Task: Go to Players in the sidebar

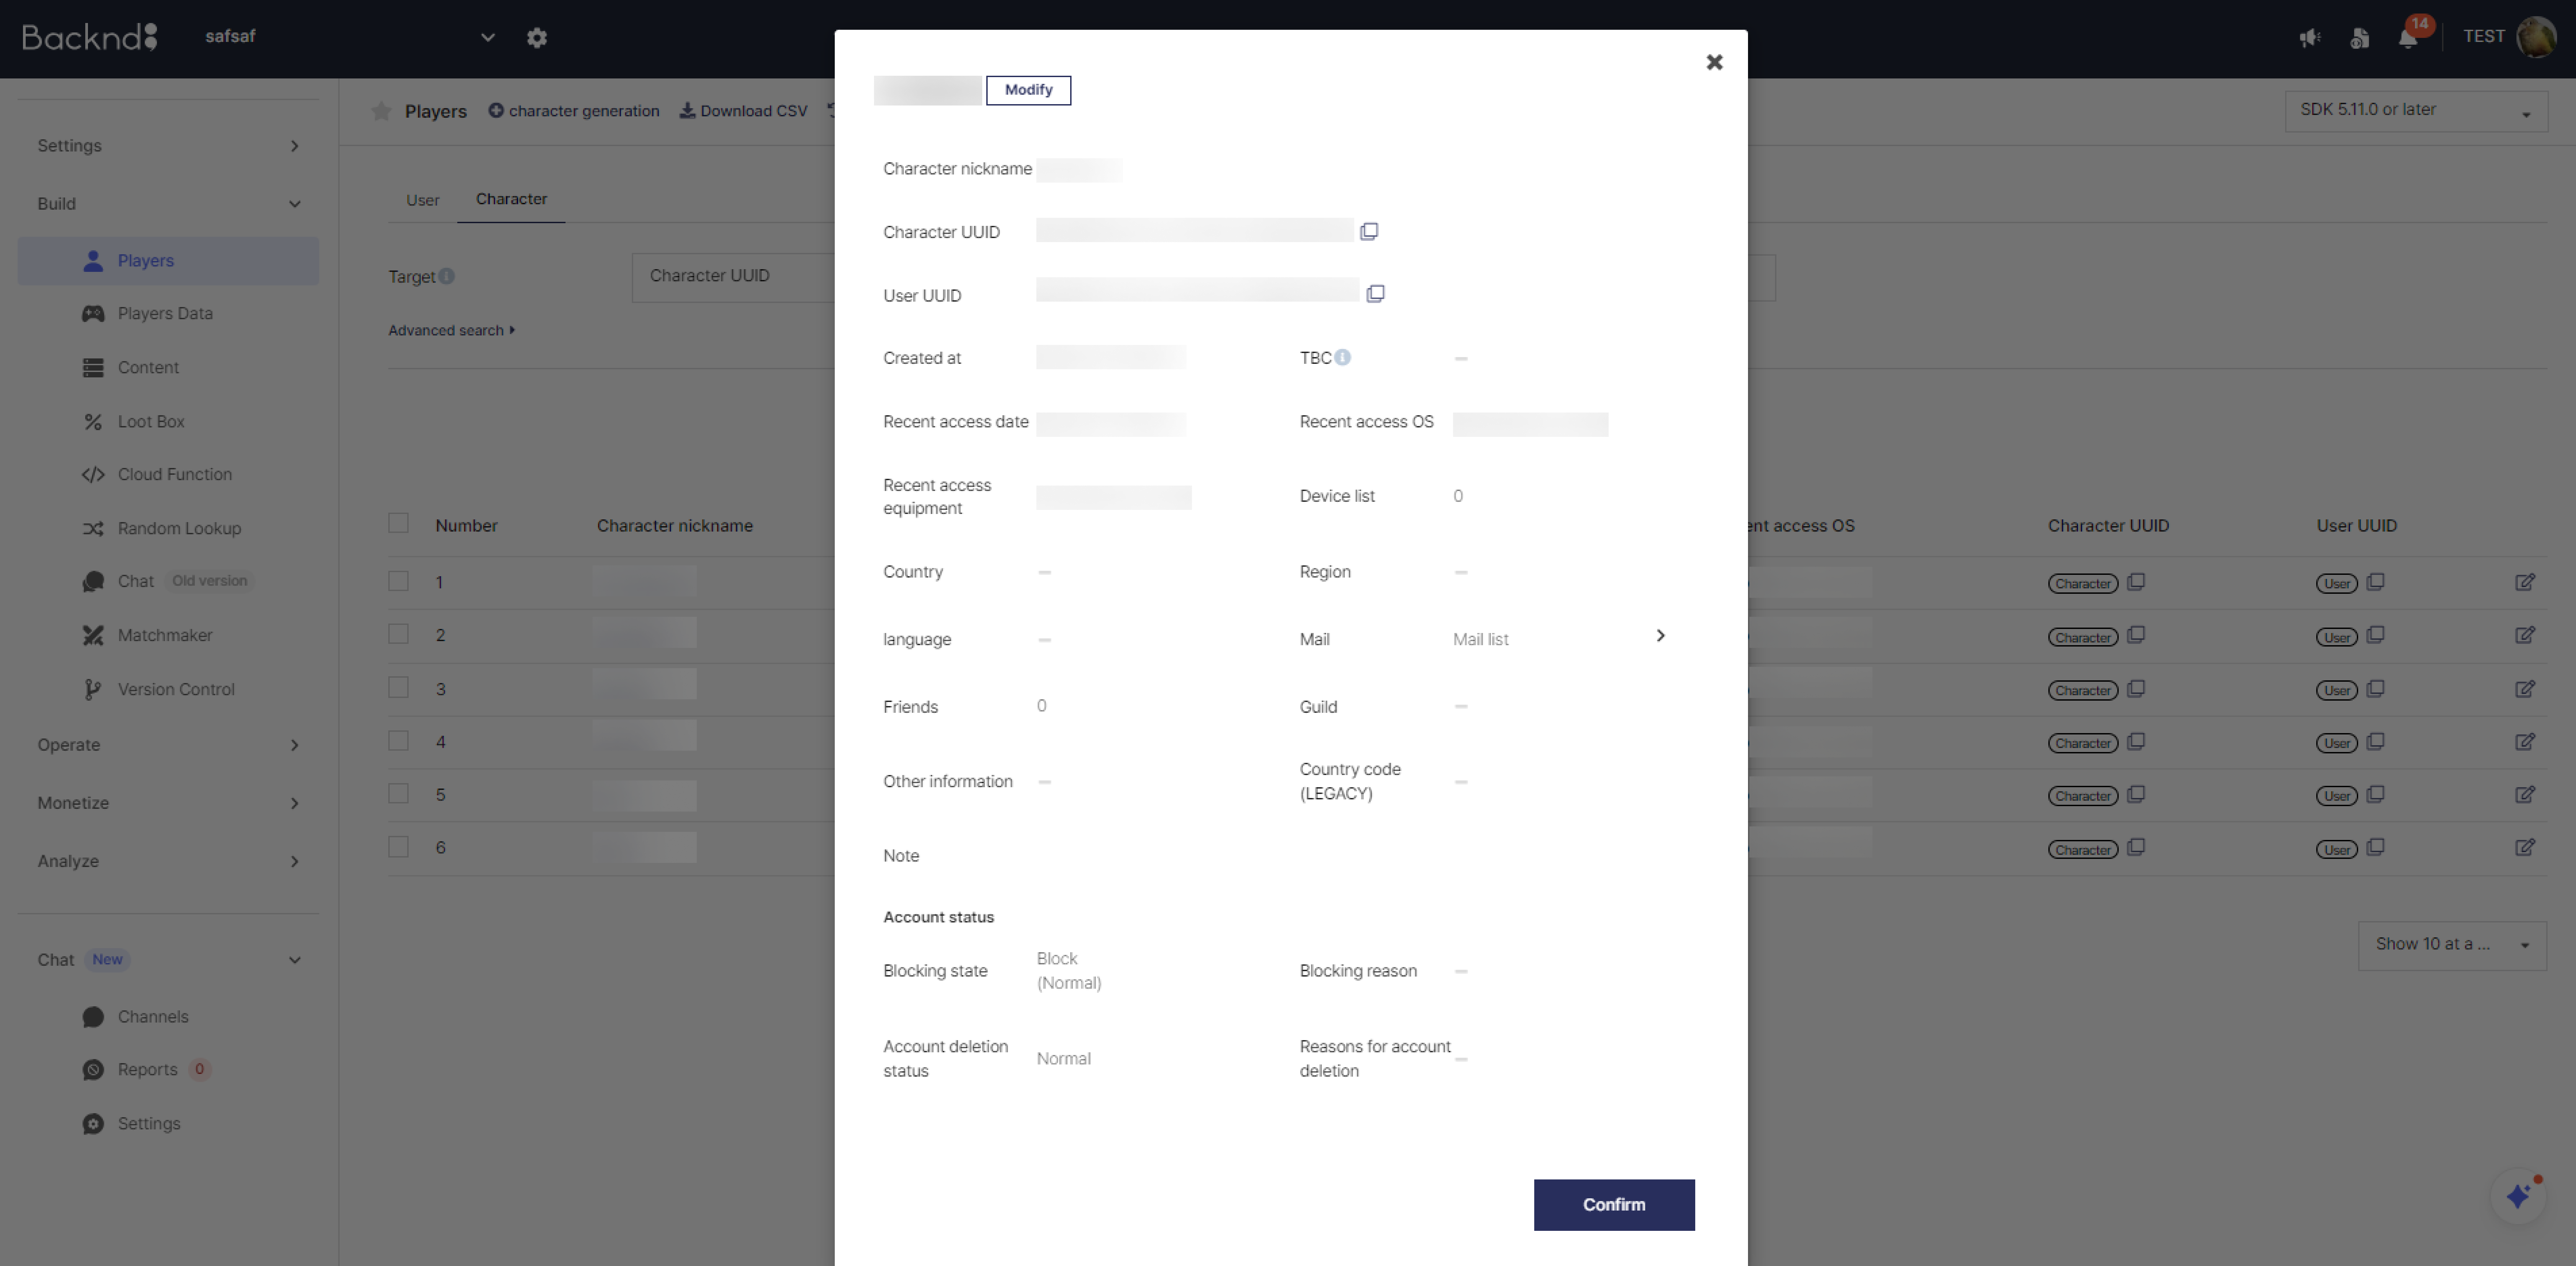Action: (x=168, y=261)
